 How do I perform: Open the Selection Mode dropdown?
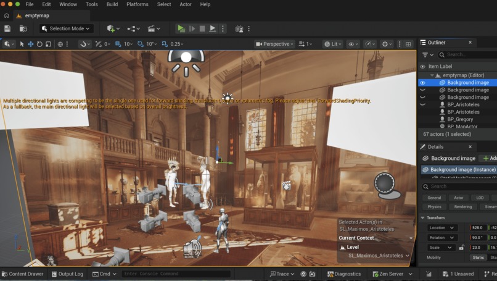click(x=66, y=28)
